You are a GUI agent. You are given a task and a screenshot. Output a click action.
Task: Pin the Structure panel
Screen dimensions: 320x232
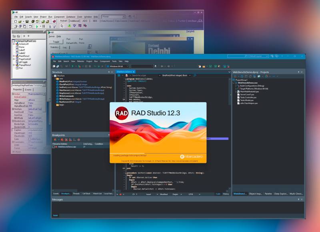[x=109, y=72]
